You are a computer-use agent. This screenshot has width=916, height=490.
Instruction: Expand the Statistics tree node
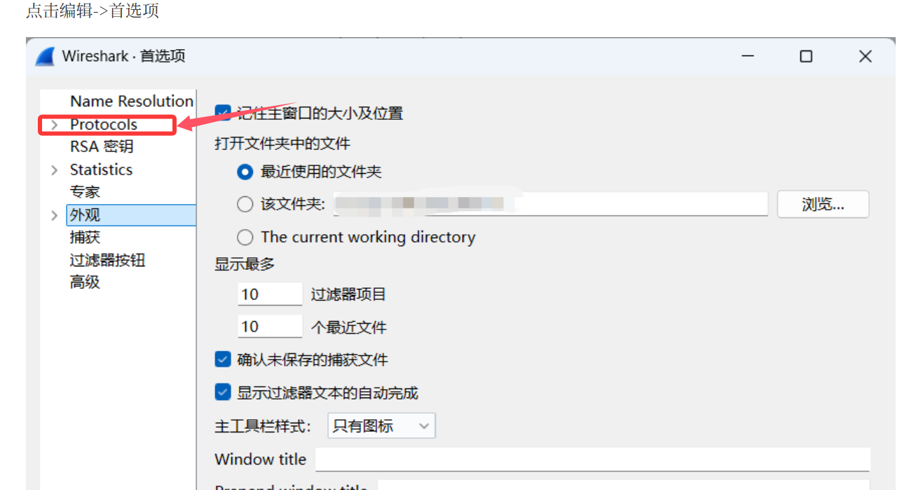(55, 170)
